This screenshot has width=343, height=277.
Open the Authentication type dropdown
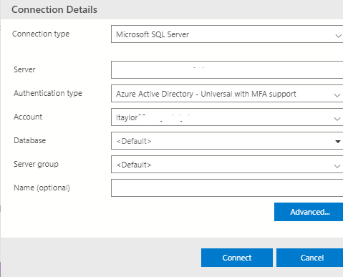click(x=227, y=94)
